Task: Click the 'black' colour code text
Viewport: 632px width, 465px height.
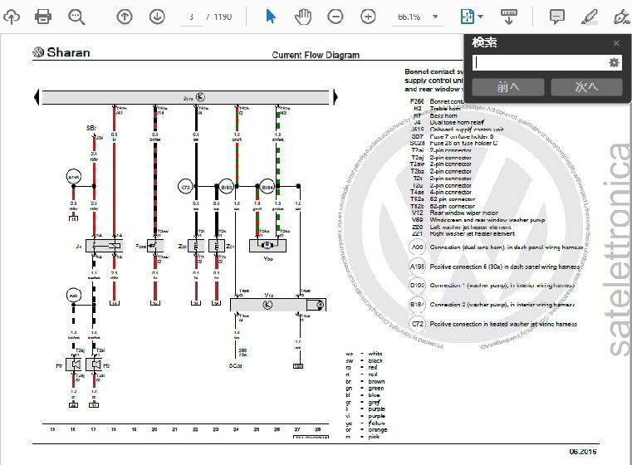Action: click(375, 360)
